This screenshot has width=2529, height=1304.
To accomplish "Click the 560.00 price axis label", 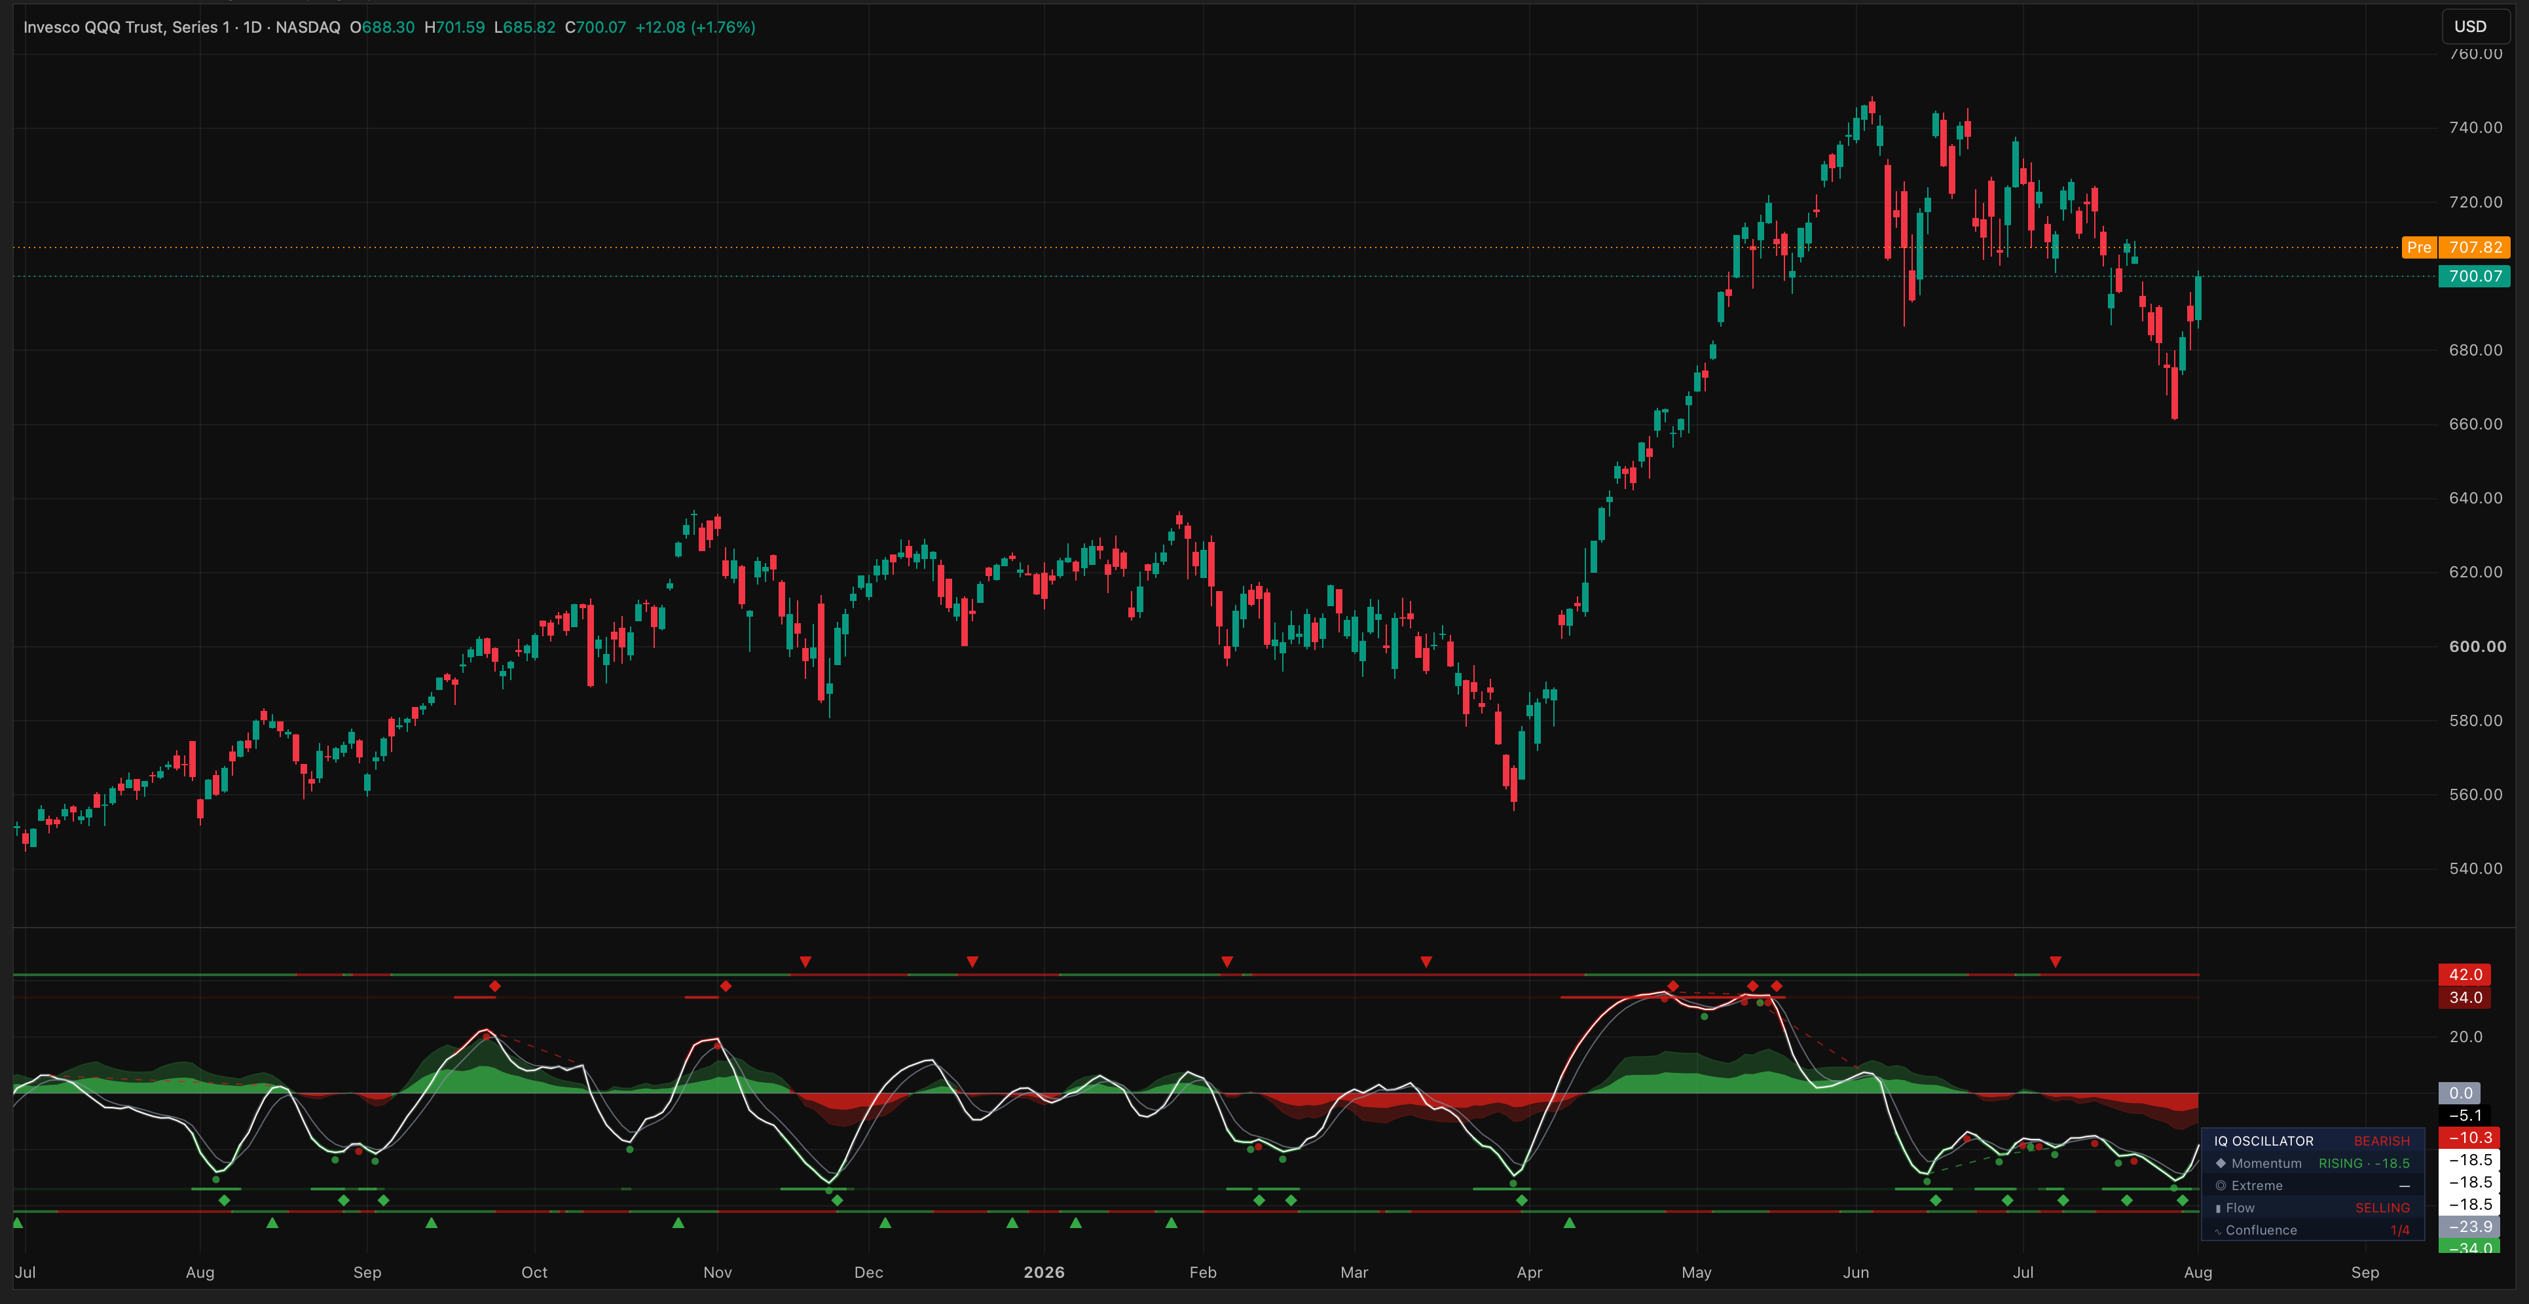I will pos(2475,795).
